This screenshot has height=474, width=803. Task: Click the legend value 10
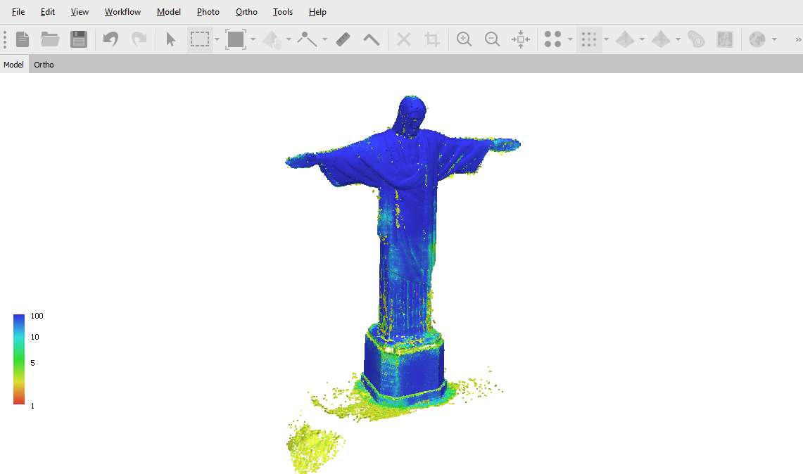[x=34, y=337]
